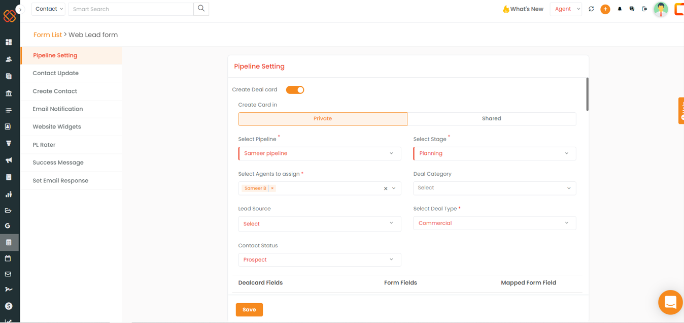
Task: Focus the Smart Search input field
Action: click(131, 9)
